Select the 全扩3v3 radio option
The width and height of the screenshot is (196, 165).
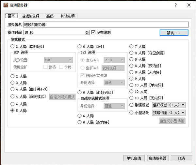pyautogui.click(x=90, y=68)
